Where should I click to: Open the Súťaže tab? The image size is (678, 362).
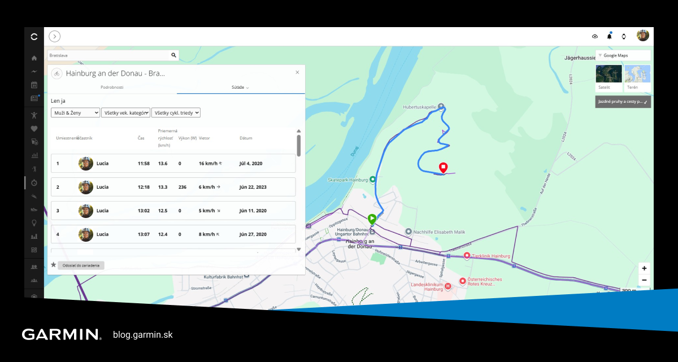(x=240, y=88)
